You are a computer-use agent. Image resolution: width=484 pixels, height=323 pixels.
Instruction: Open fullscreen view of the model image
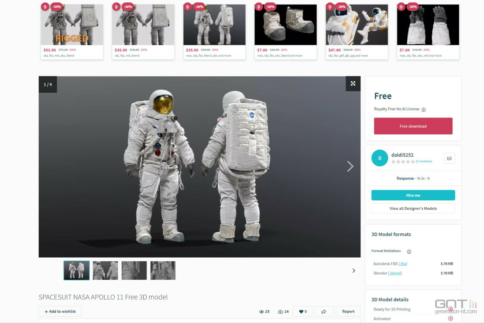coord(353,84)
